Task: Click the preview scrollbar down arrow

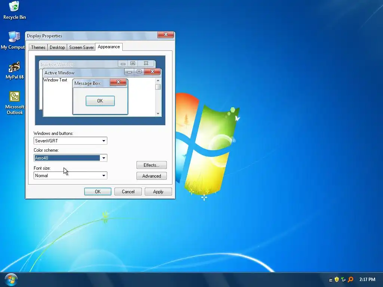Action: 158,114
